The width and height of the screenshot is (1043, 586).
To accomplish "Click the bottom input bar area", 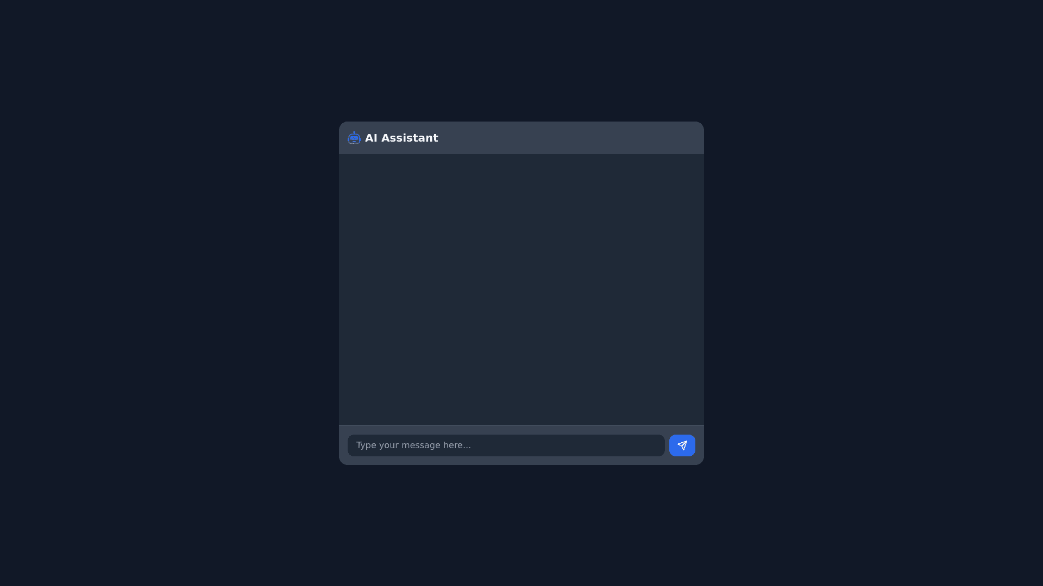I will [x=521, y=445].
